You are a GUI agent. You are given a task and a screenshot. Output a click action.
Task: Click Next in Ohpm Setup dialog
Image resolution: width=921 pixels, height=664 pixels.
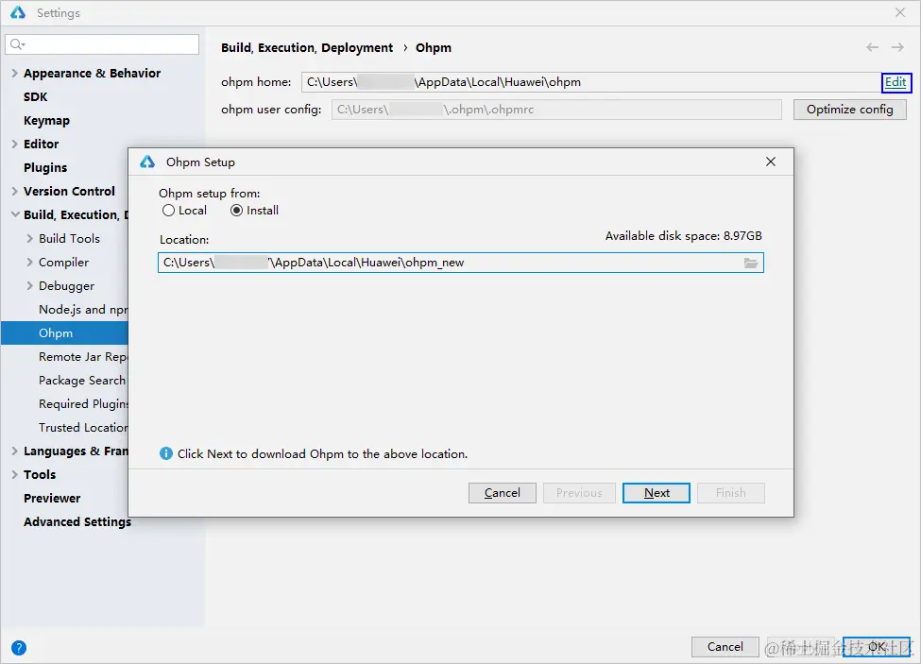657,493
